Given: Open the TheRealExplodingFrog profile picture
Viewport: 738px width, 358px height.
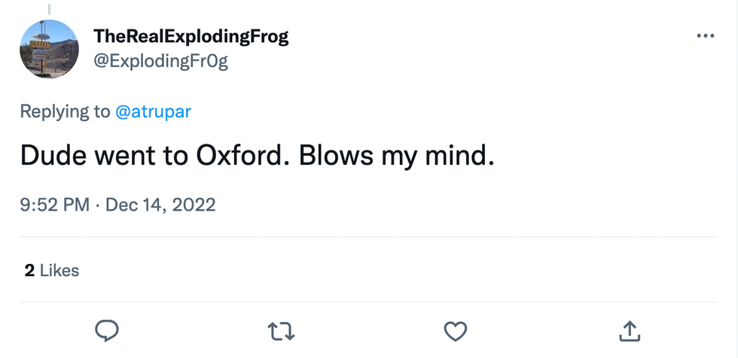Looking at the screenshot, I should click(49, 50).
